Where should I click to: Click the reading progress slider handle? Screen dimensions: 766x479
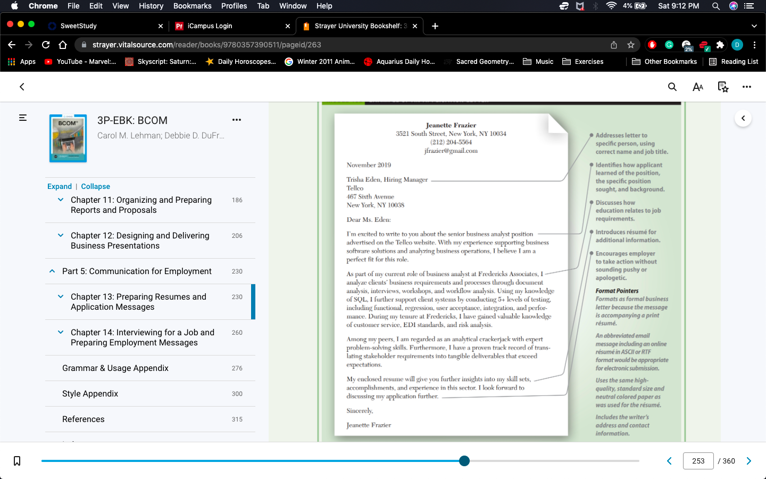coord(464,461)
